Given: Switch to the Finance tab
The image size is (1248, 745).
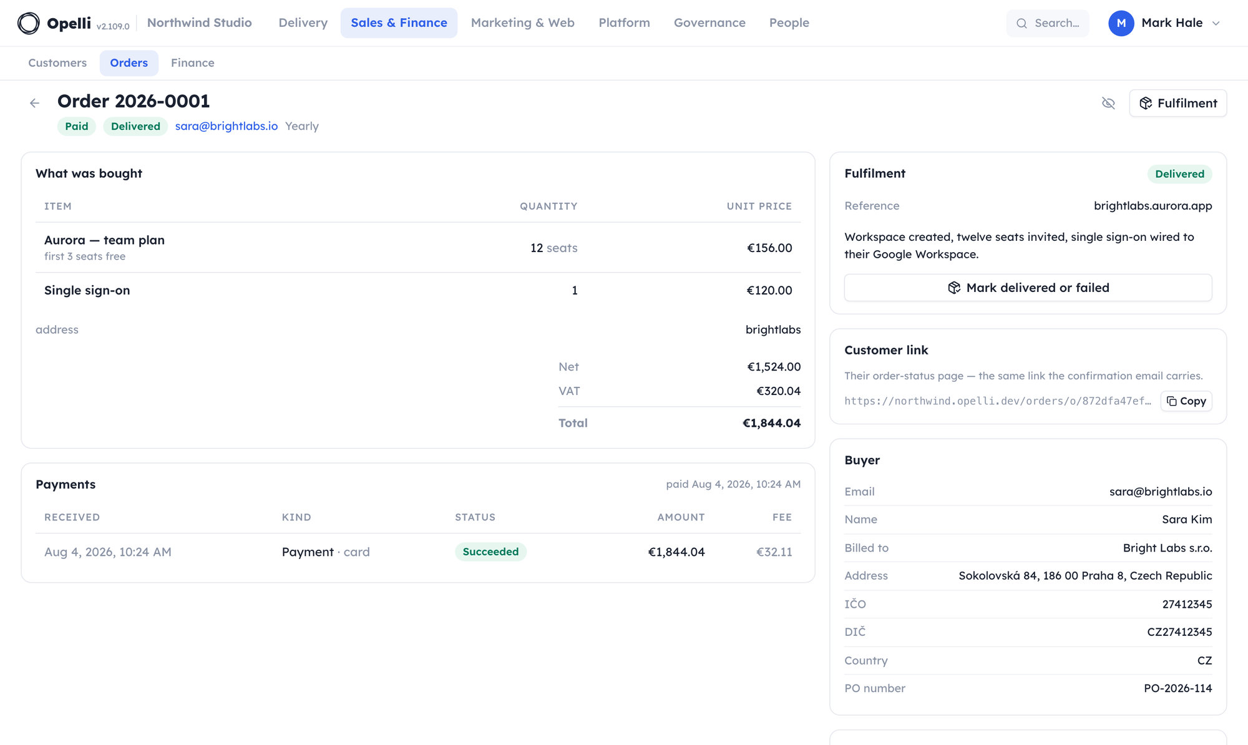Looking at the screenshot, I should coord(193,63).
